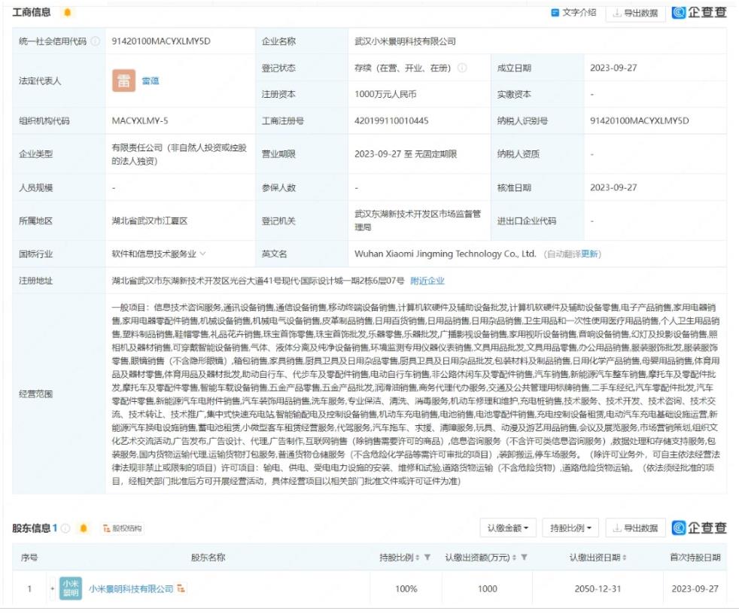Click the 注册地址 address text
This screenshot has width=739, height=614.
258,281
